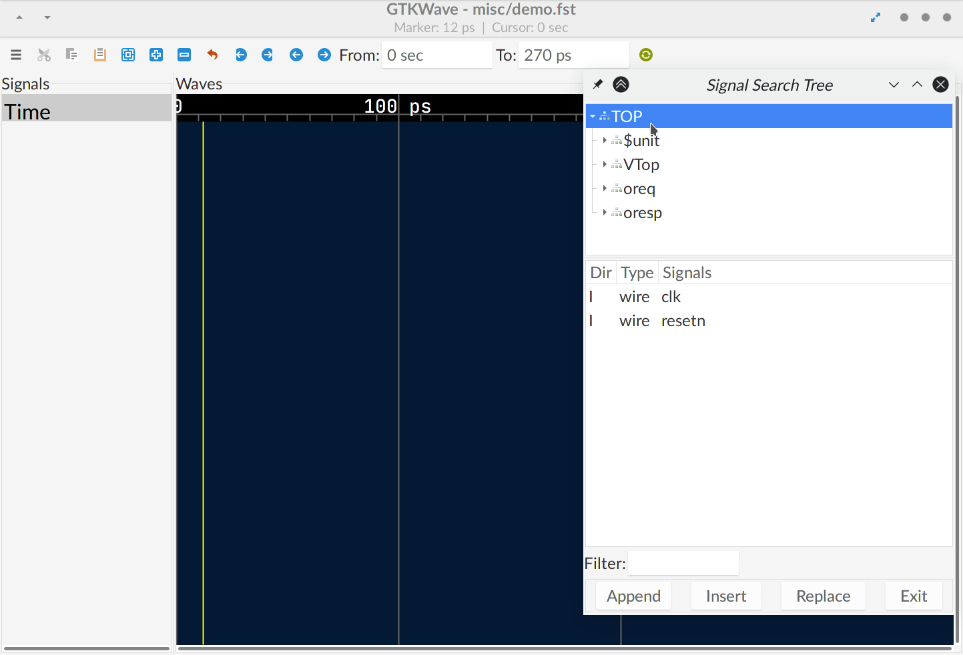
Task: Click the Signals pane horizontal scrollbar
Action: pyautogui.click(x=87, y=648)
